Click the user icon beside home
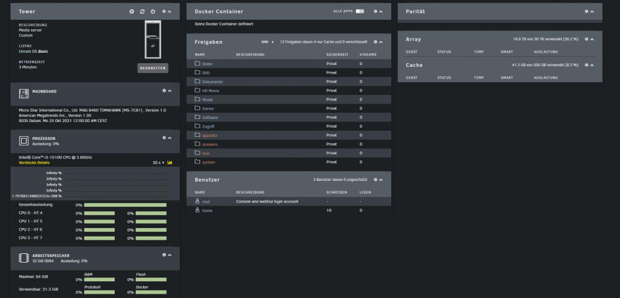620x298 pixels. coord(197,210)
